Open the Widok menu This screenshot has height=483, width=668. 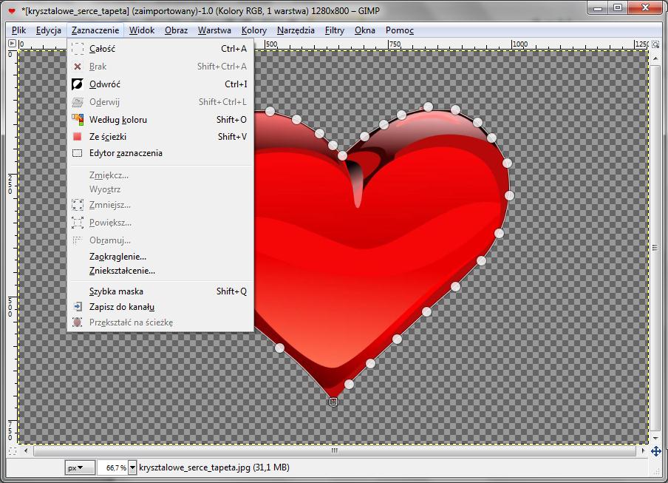click(x=142, y=30)
